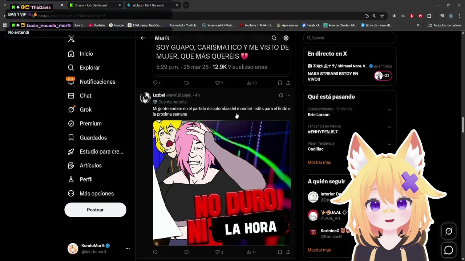Open Cadillac trend
Screen dimensions: 465x261
click(x=316, y=149)
